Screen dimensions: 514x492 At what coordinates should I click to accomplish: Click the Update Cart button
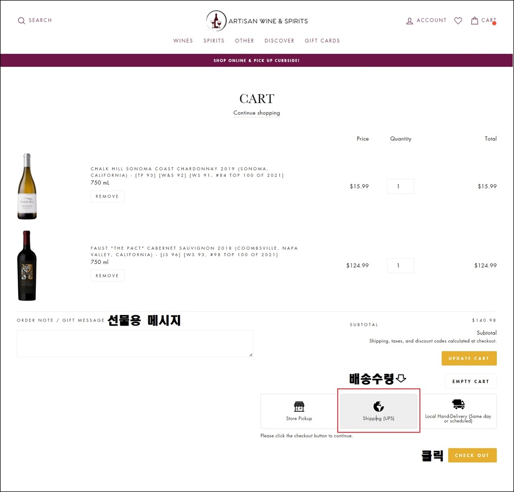point(469,358)
